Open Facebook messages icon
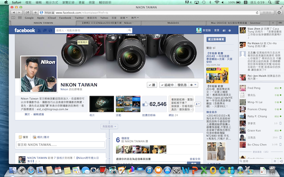Screen dimensions: 284x177 coord(45,31)
